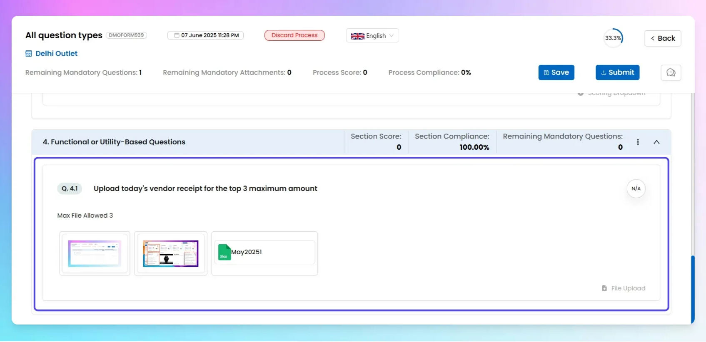Click the All question types title

[x=64, y=35]
